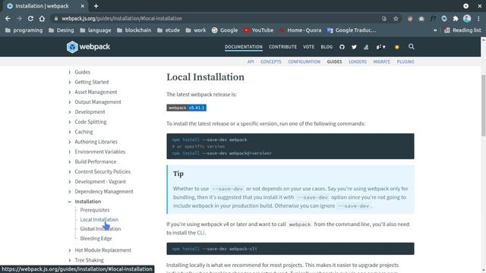This screenshot has height=273, width=486.
Task: Click the address bar URL
Action: click(x=121, y=18)
